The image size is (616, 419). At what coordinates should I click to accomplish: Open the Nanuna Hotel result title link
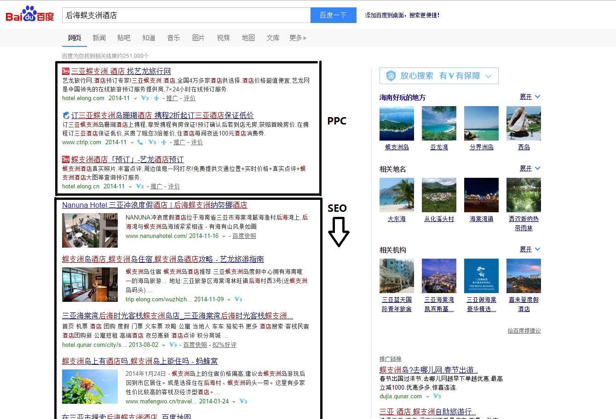coord(155,205)
